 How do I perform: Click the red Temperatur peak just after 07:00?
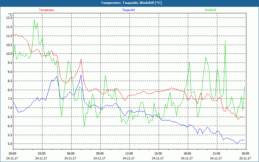pyautogui.click(x=81, y=59)
